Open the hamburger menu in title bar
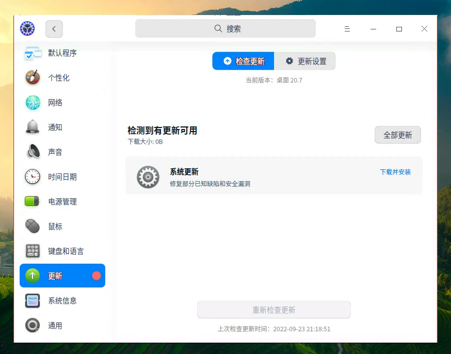Viewport: 451px width, 354px height. click(347, 29)
